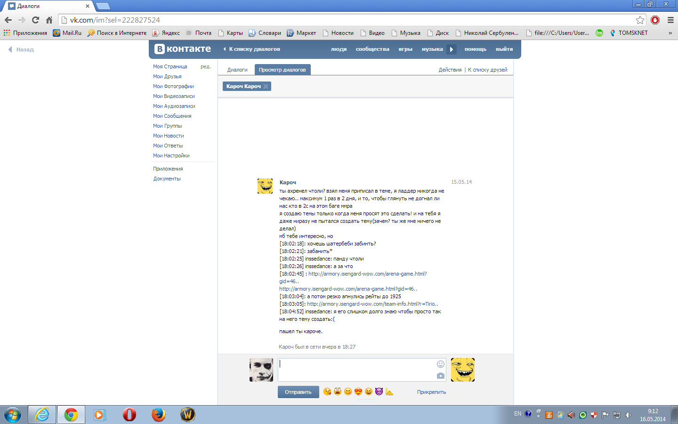Click the Chrome forward arrow
The height and width of the screenshot is (424, 678).
tap(22, 20)
